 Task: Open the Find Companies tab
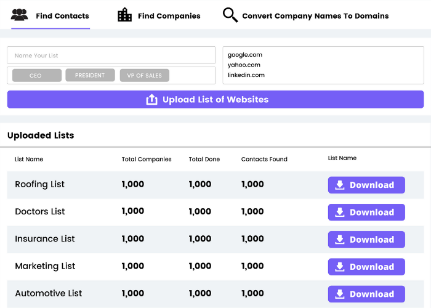(x=169, y=16)
